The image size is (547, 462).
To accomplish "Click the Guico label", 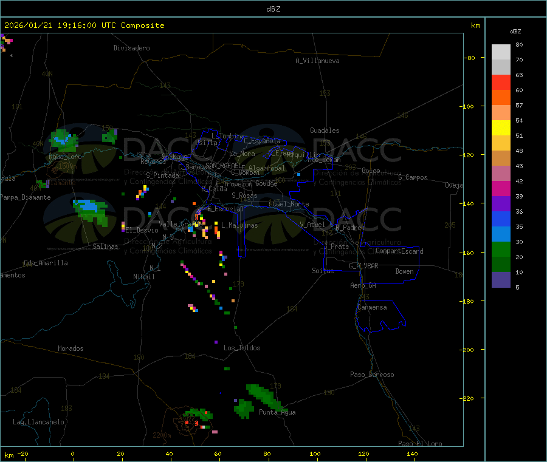I will (371, 171).
